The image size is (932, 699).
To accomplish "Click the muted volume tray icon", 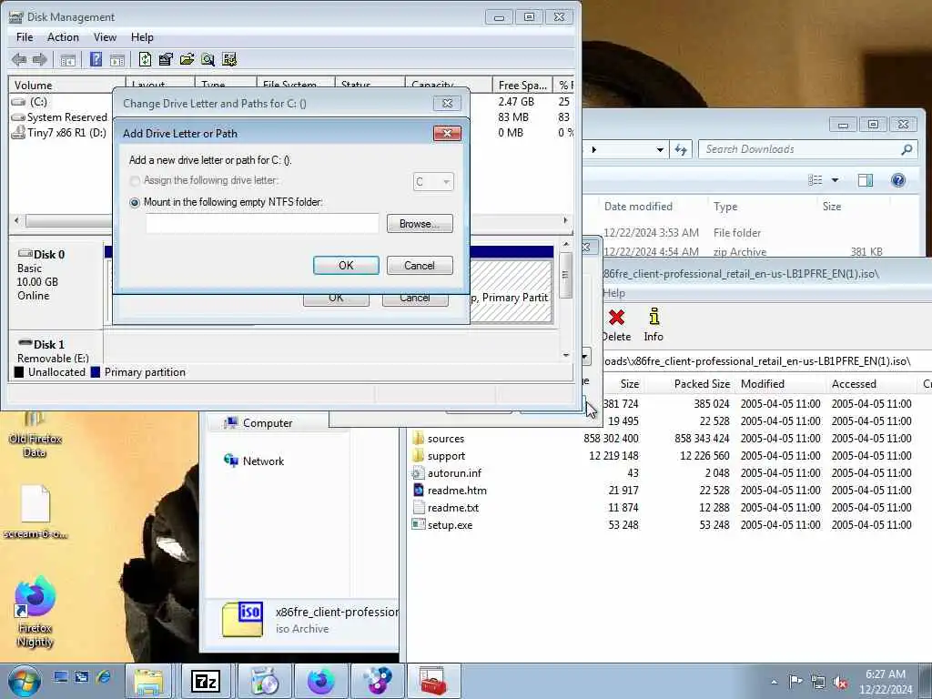I will pos(840,683).
